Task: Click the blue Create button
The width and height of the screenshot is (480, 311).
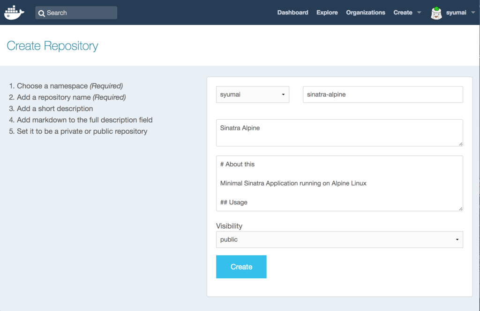Action: pyautogui.click(x=241, y=267)
